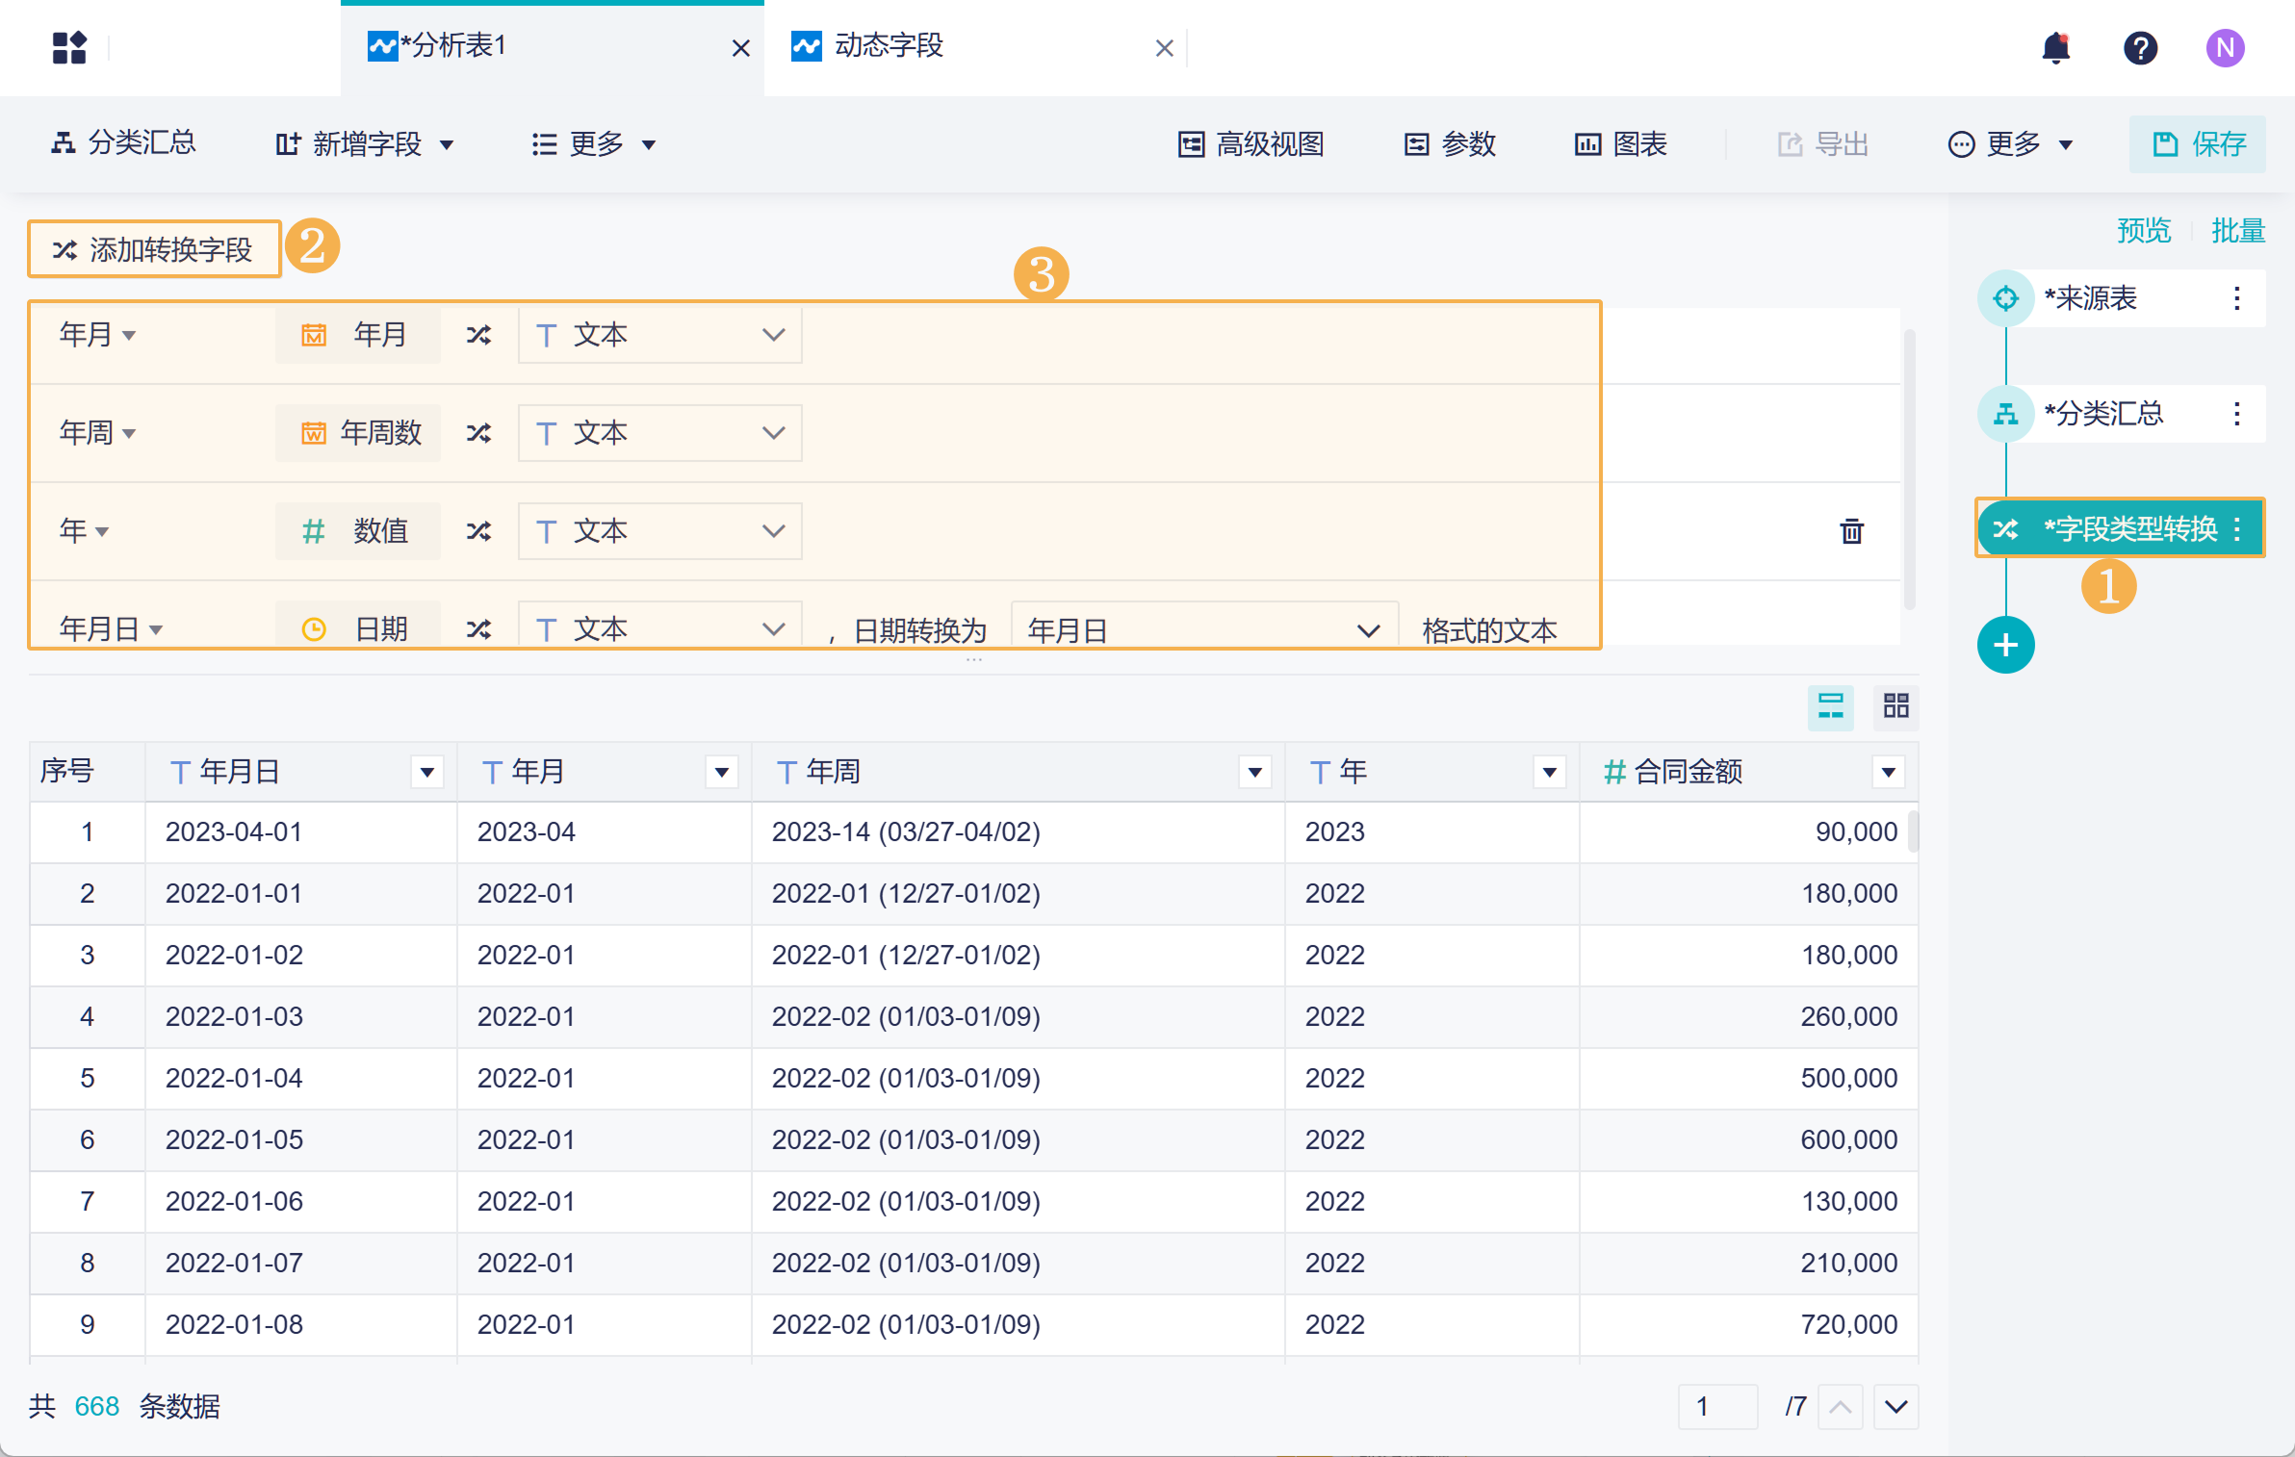Switch to the list row view toggle
Viewport: 2295px width, 1457px height.
coord(1830,706)
